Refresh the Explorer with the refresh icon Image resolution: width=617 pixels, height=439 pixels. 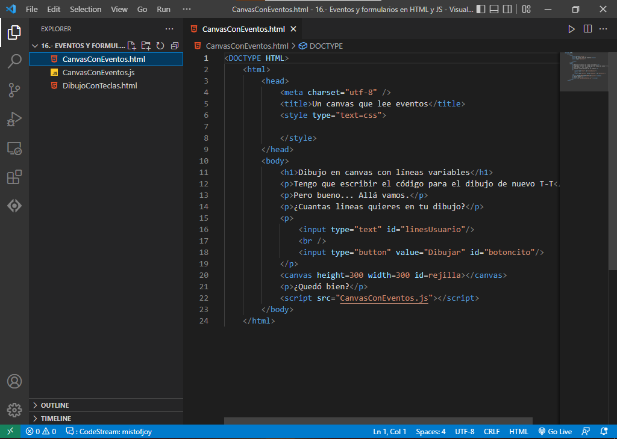click(x=159, y=45)
